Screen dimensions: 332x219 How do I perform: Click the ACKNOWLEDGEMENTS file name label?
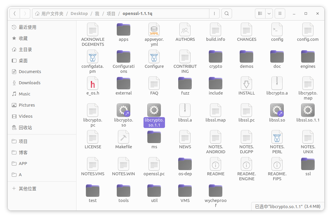pos(93,42)
